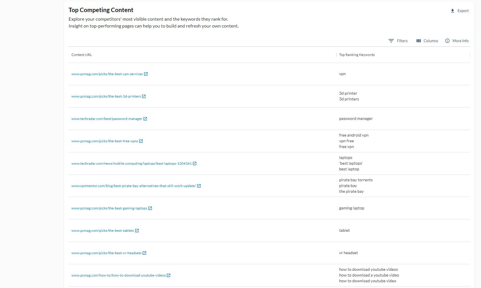Click external link icon beside the best-laptops URL
481x288 pixels.
[194, 163]
